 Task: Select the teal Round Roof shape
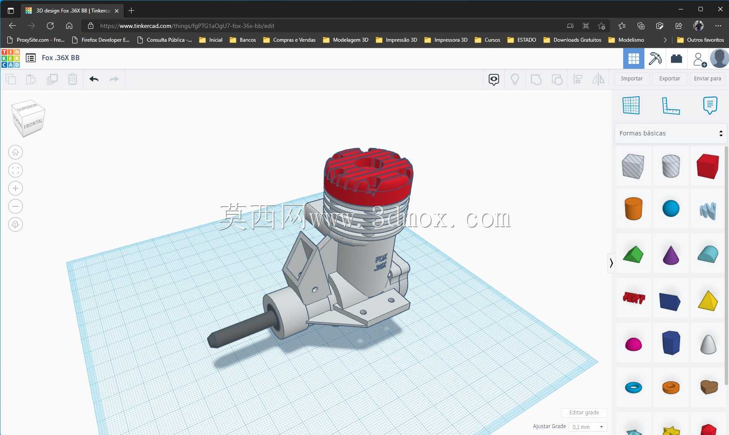point(708,254)
